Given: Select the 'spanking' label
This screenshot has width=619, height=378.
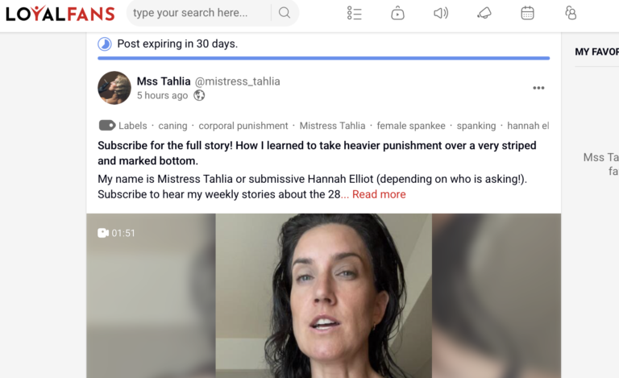Looking at the screenshot, I should tap(476, 126).
